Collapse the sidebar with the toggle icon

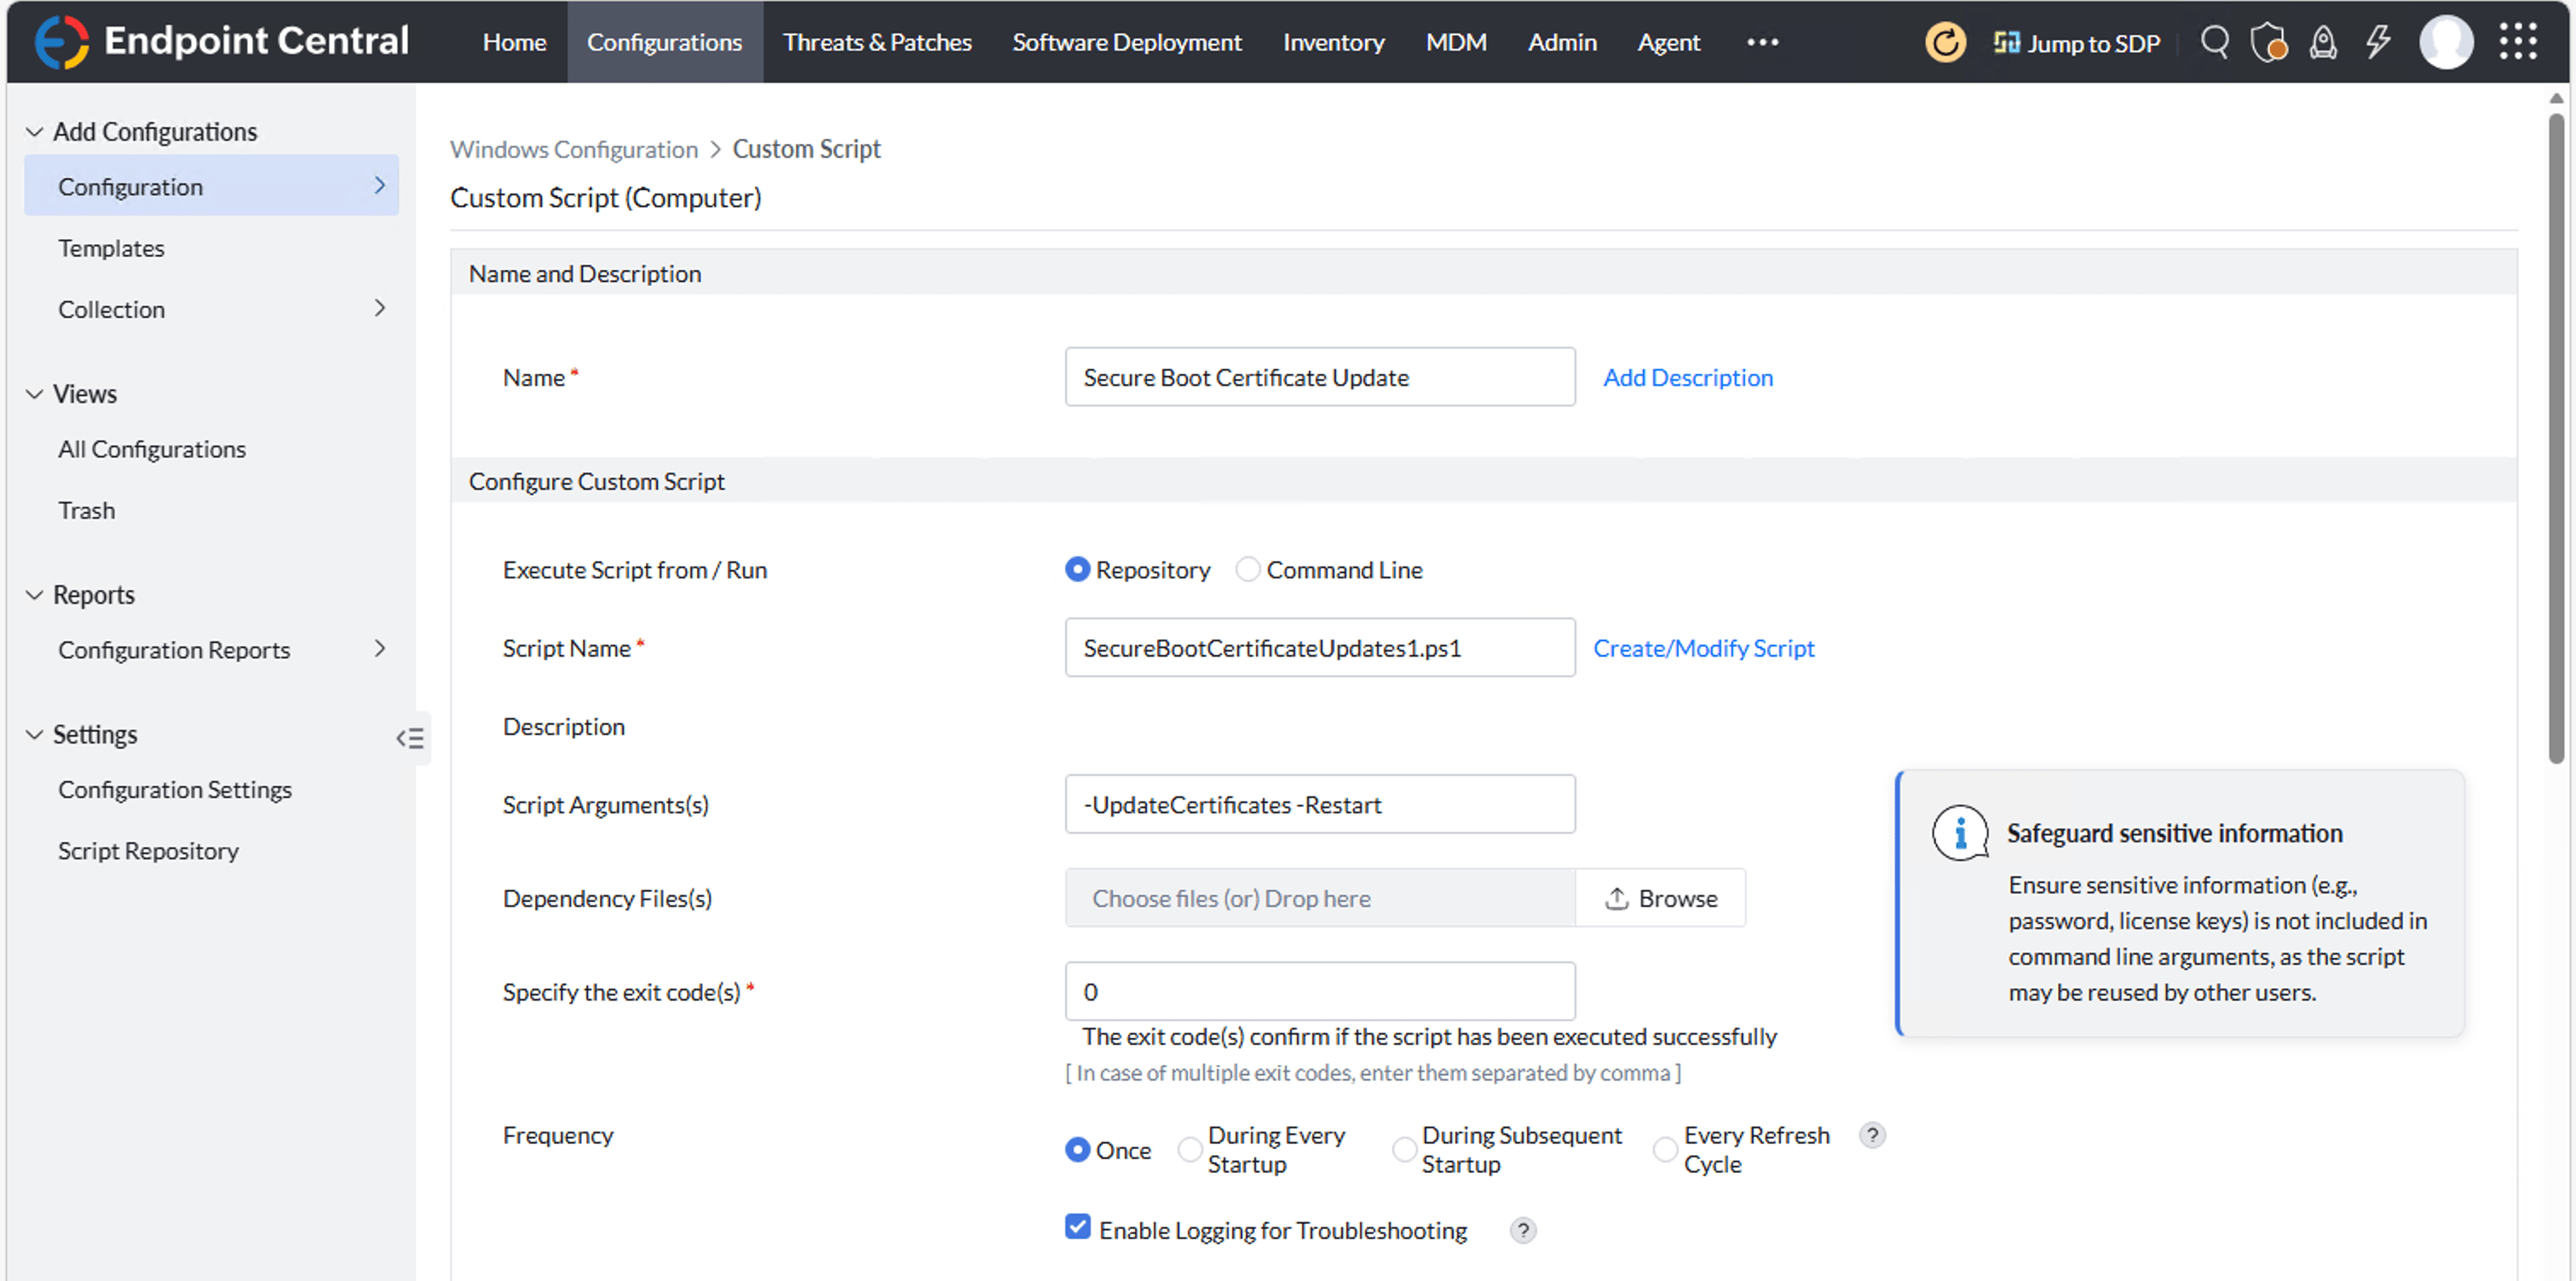(410, 738)
